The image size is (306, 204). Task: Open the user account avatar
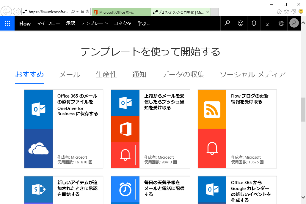coord(294,23)
